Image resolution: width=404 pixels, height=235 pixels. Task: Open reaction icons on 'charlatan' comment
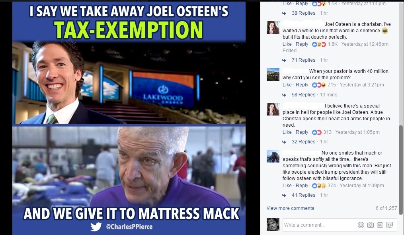(x=319, y=44)
